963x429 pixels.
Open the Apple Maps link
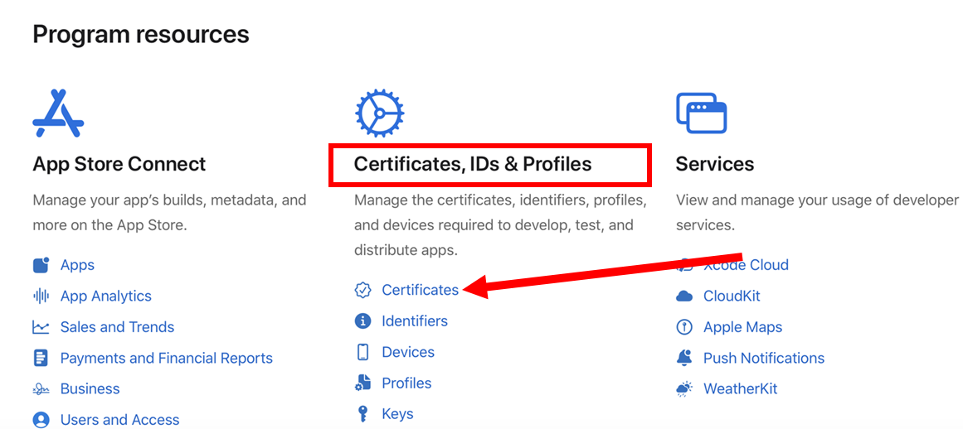coord(742,327)
